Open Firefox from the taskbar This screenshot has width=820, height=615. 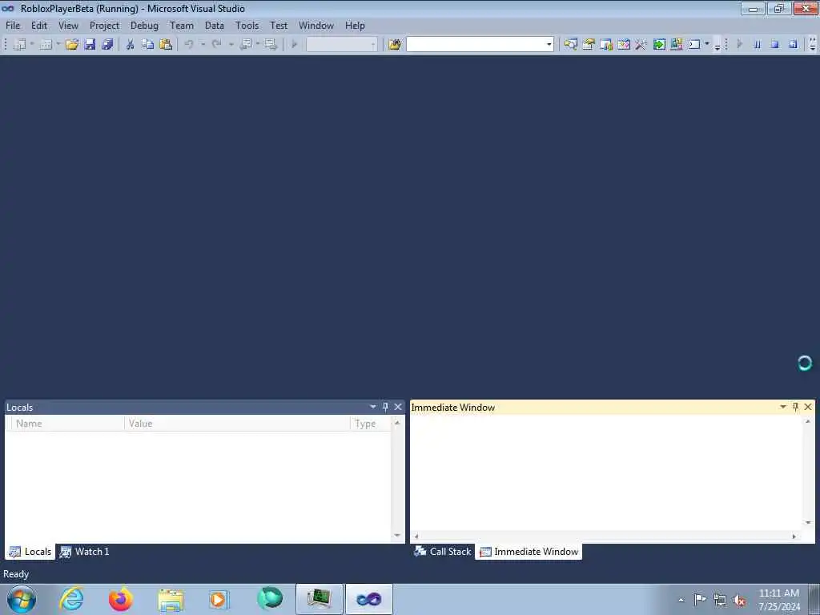(x=121, y=599)
